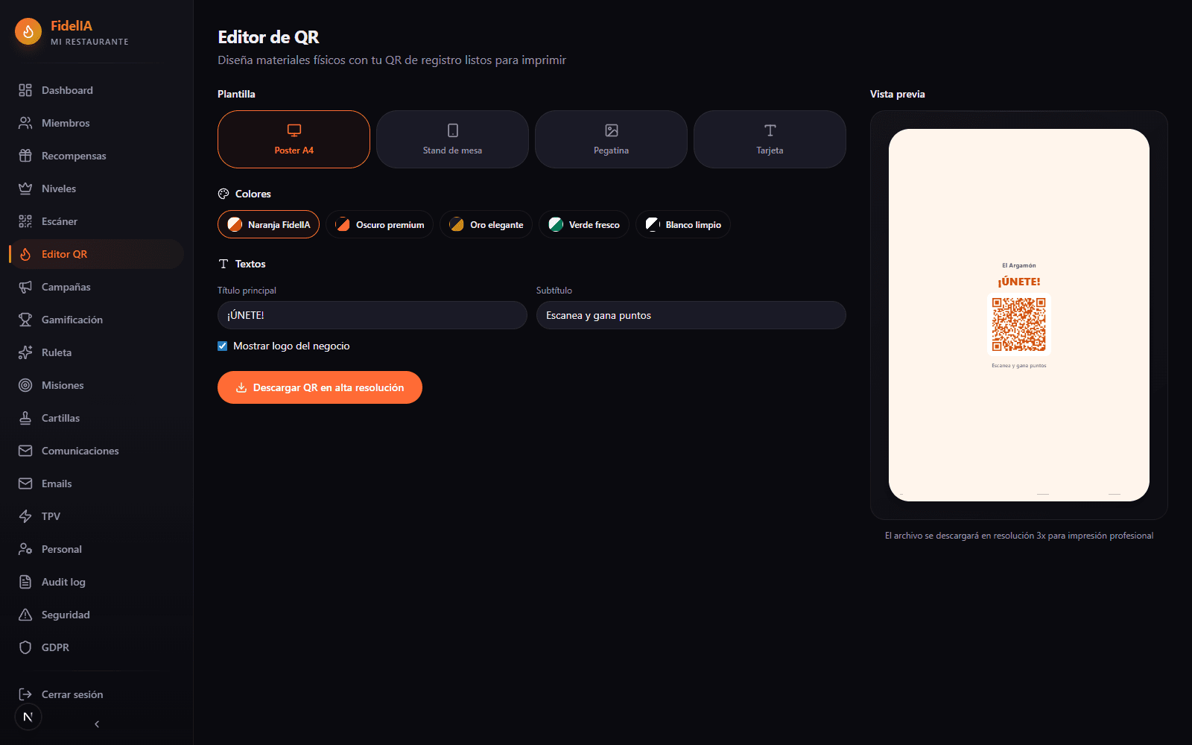Choose the Stand de mesa template

pos(452,139)
